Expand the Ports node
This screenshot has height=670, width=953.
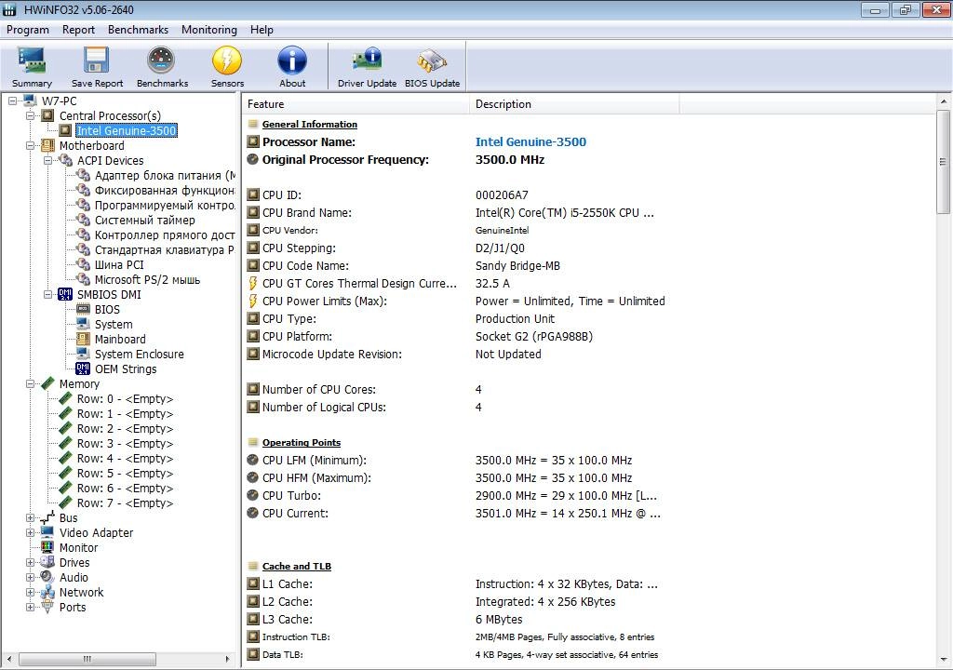31,607
